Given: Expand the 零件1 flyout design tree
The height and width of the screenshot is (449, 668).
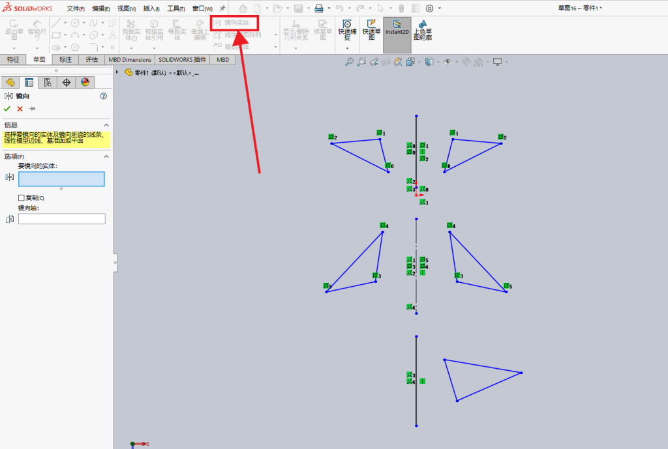Looking at the screenshot, I should coord(117,72).
